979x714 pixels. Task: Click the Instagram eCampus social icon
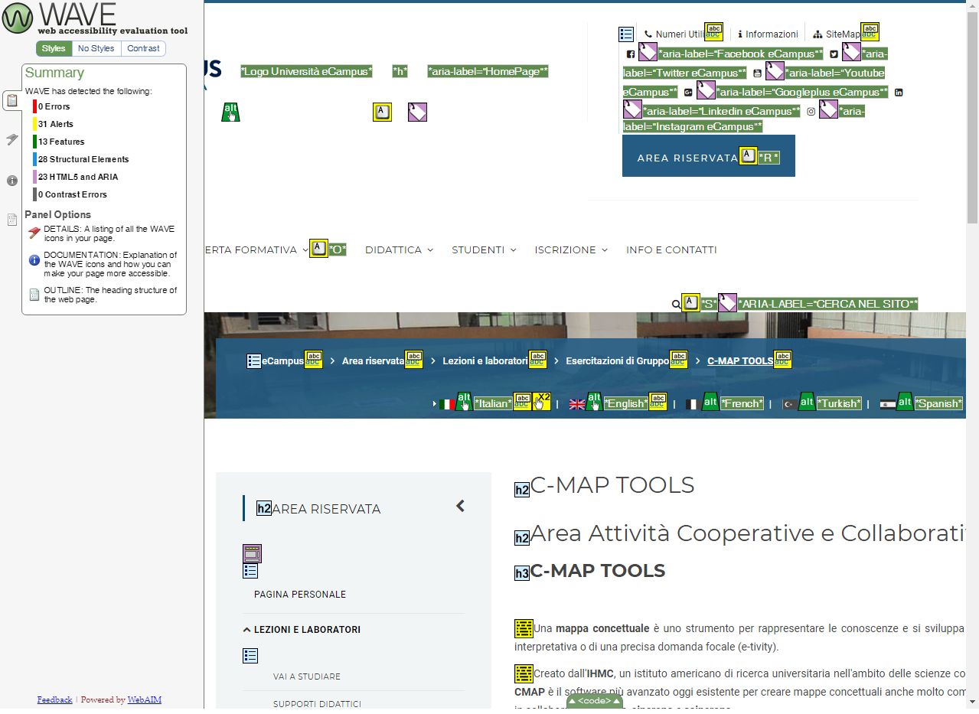pyautogui.click(x=811, y=112)
